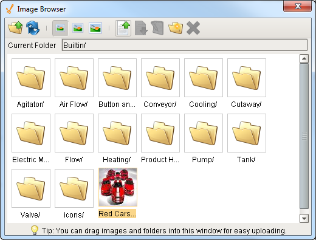The width and height of the screenshot is (316, 240).
Task: Click the delete X icon in toolbar
Action: (193, 28)
